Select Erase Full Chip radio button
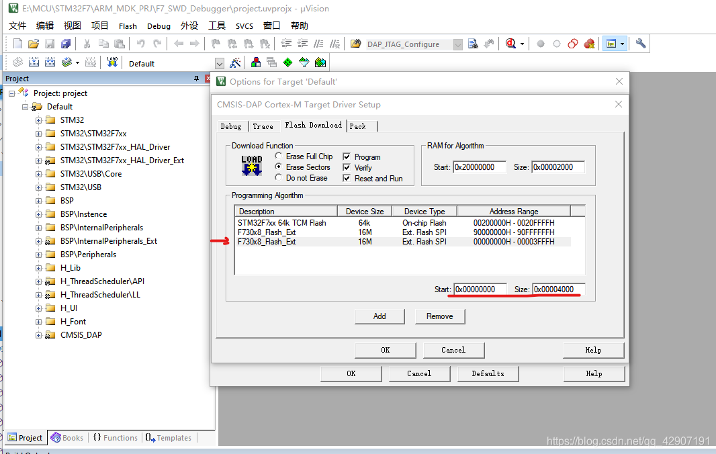 tap(278, 156)
